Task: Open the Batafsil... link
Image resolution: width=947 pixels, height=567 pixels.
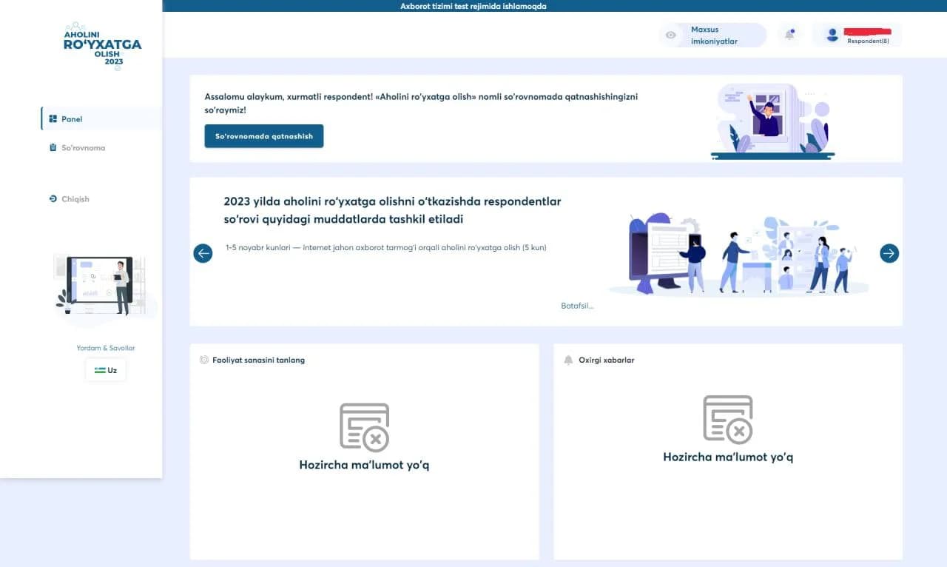Action: [x=577, y=306]
